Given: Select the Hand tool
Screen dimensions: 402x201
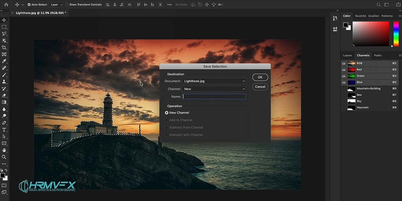Looking at the screenshot, I should click(4, 150).
